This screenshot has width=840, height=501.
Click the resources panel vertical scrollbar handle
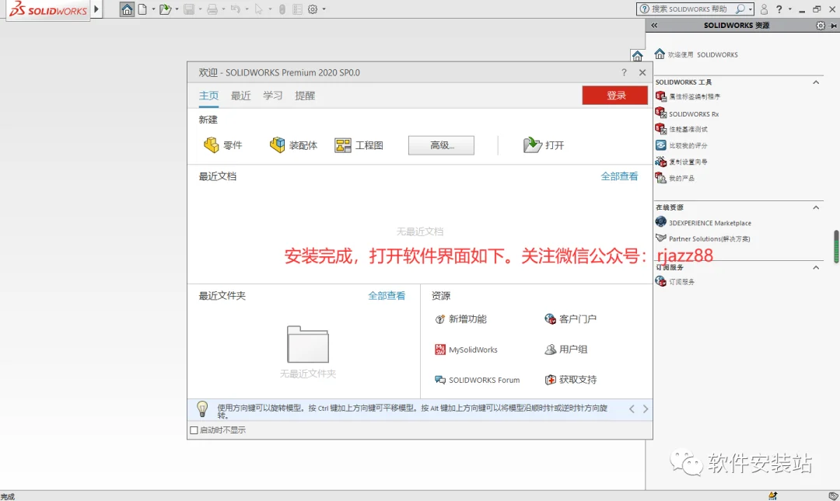click(835, 247)
